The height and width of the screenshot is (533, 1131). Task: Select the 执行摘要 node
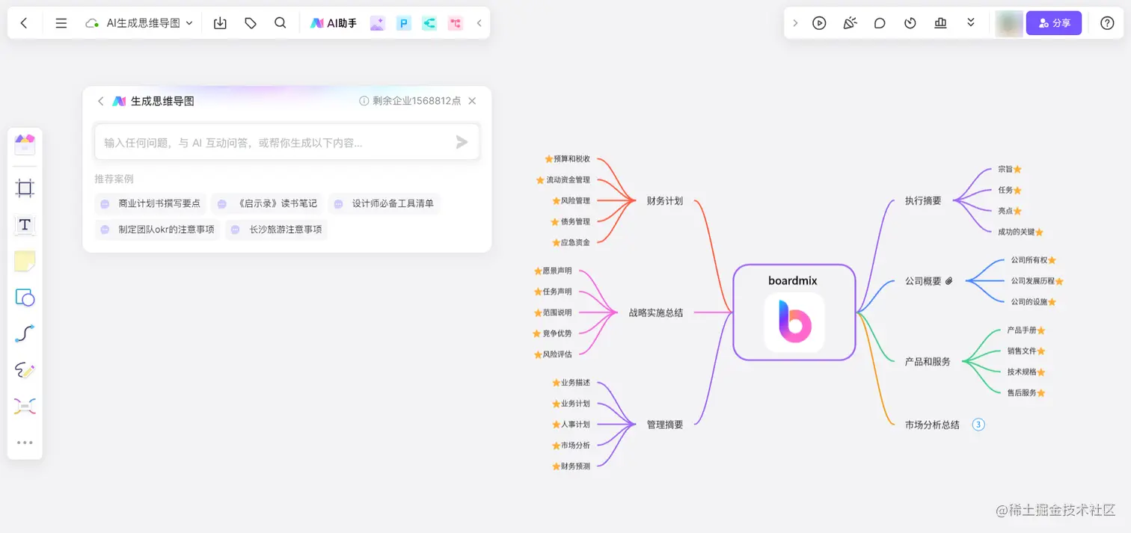tap(923, 201)
